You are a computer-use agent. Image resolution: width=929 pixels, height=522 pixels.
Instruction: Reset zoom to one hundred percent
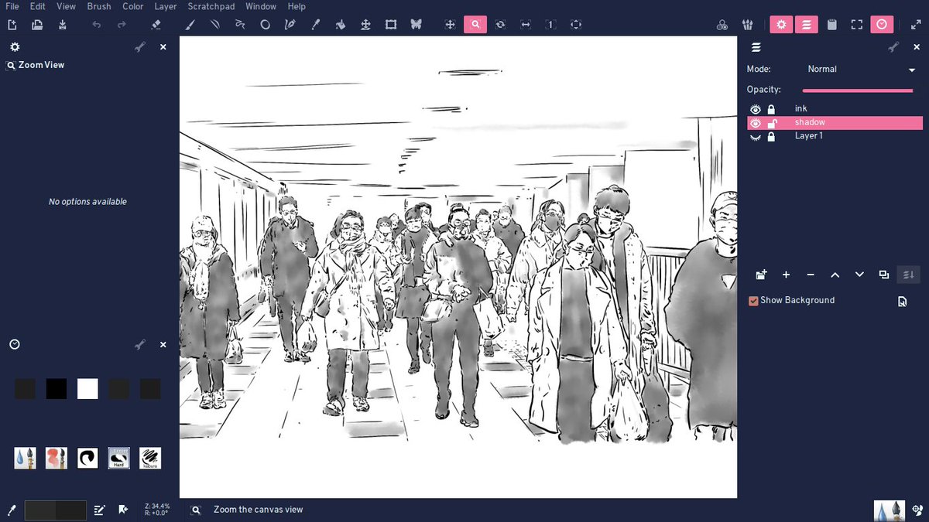tap(550, 25)
